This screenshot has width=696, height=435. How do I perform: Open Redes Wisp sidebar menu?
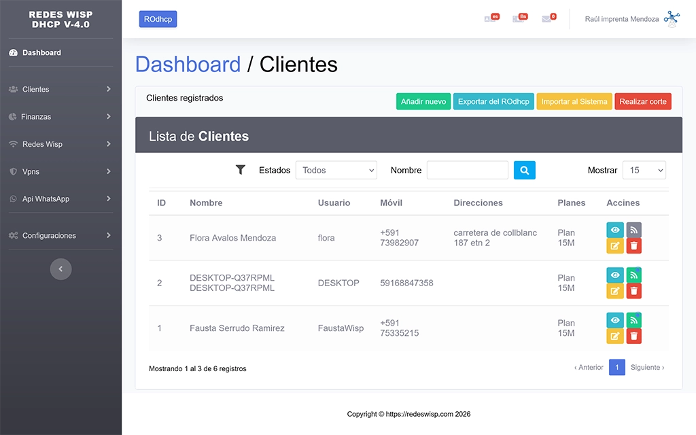pos(60,144)
